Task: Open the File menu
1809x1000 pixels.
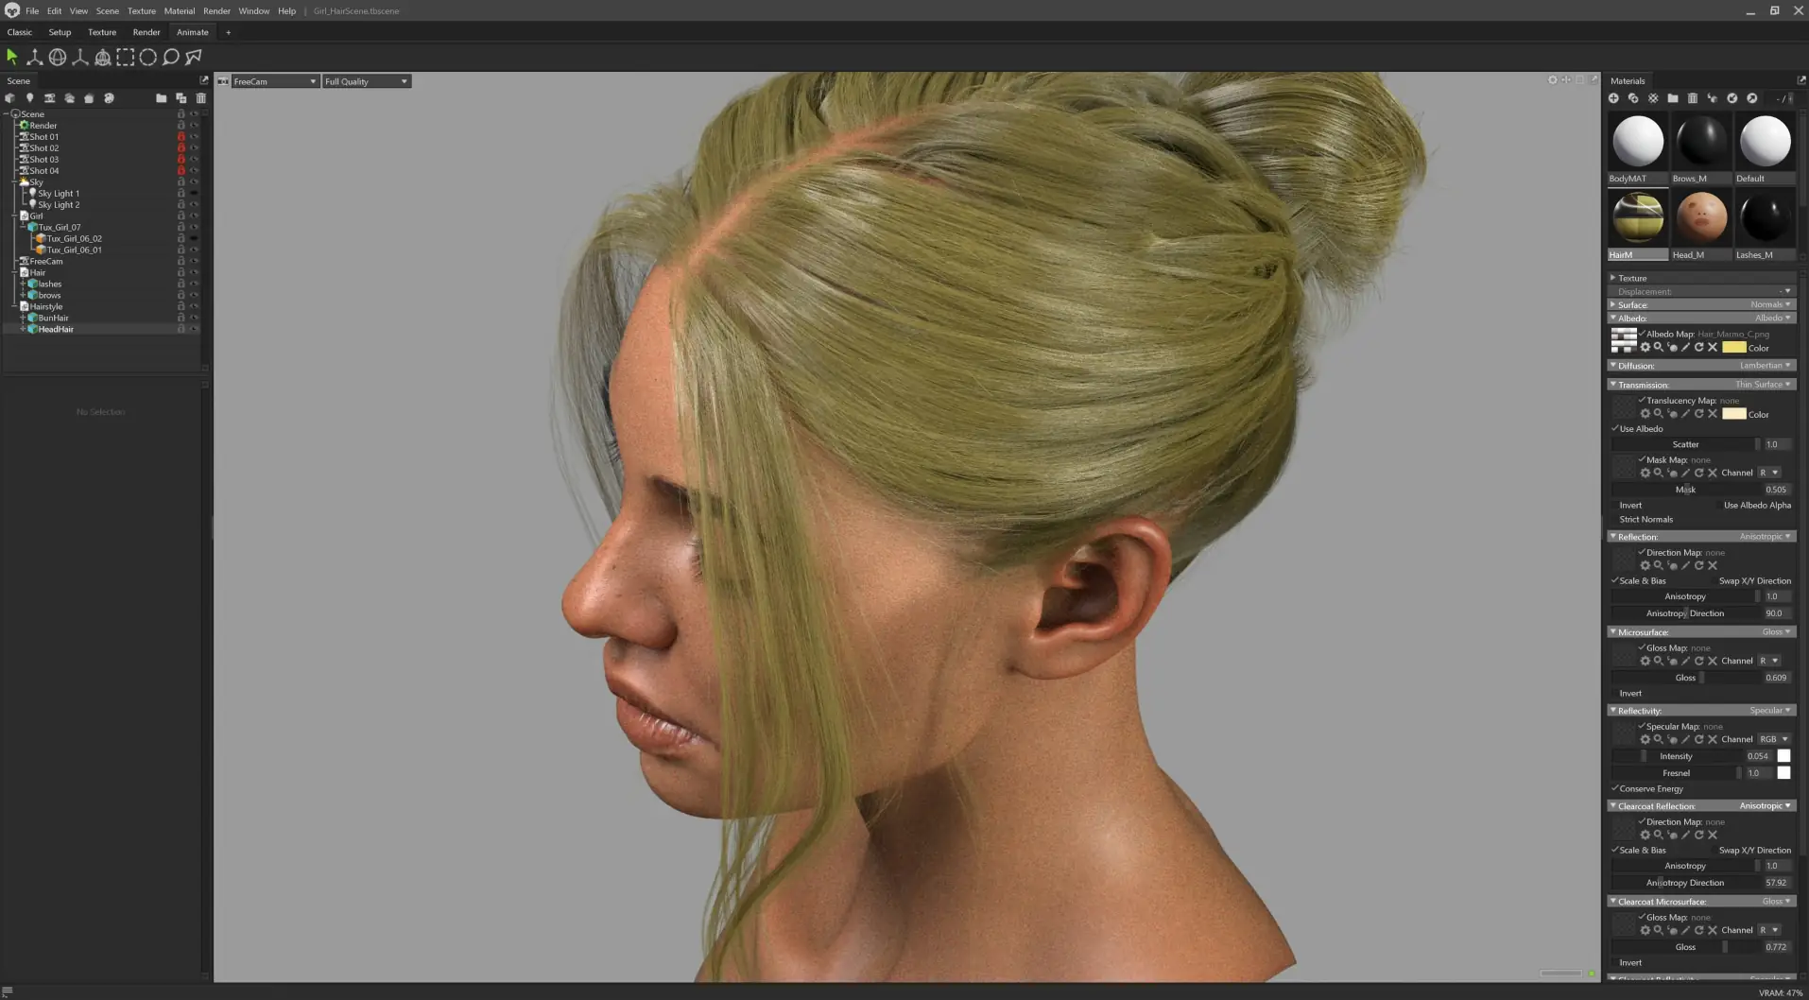Action: click(32, 11)
